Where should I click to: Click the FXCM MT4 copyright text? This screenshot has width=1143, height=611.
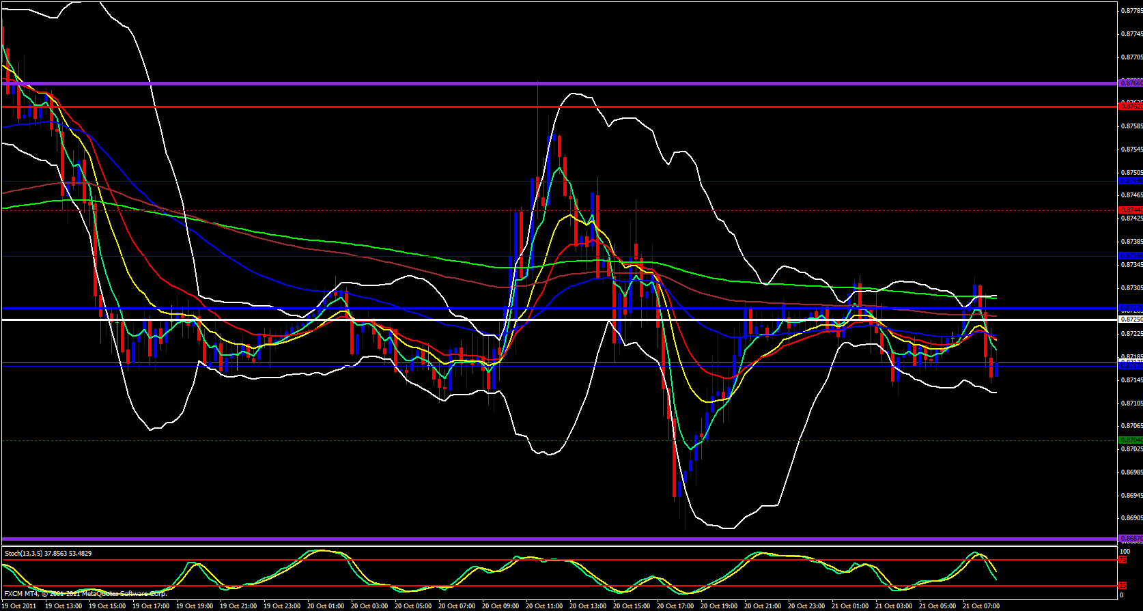[x=85, y=593]
